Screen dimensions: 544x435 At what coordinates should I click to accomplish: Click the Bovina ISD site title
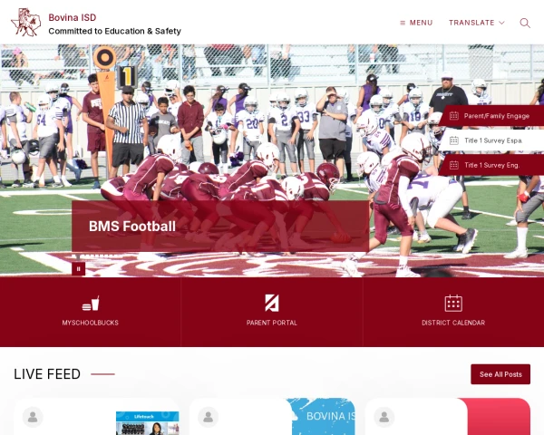tap(73, 17)
